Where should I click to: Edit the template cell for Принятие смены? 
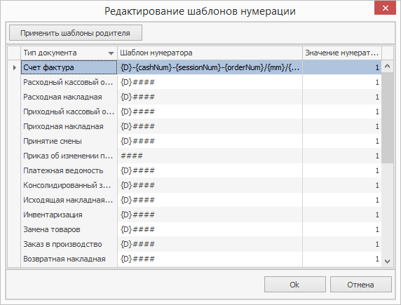(210, 141)
